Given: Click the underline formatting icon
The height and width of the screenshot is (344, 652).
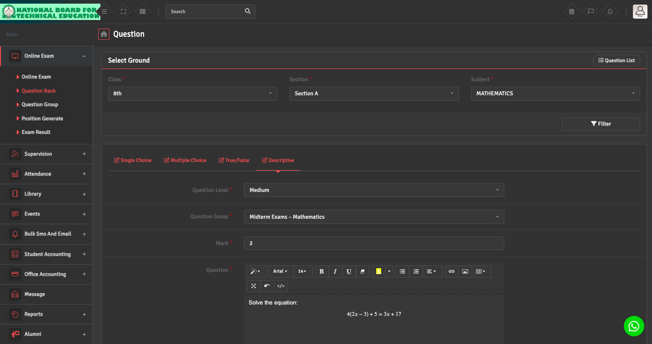Looking at the screenshot, I should click(x=349, y=271).
